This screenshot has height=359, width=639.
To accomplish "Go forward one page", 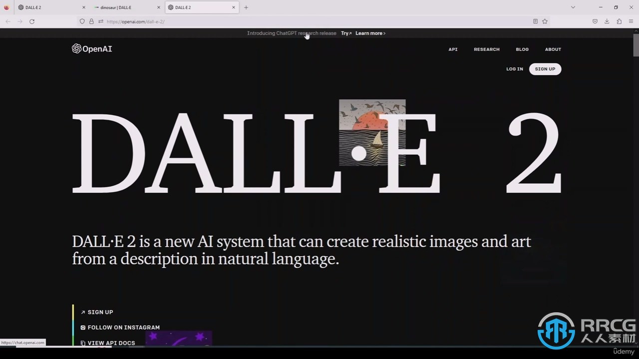I will point(20,21).
